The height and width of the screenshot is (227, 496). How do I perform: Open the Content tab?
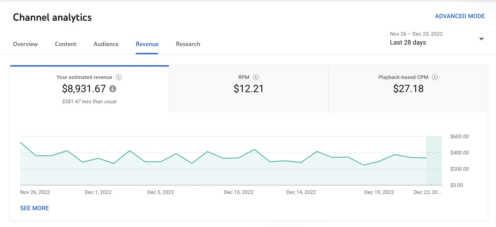pos(65,44)
